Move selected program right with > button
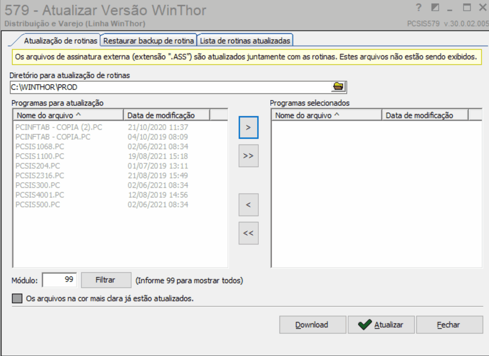The height and width of the screenshot is (356, 489). pyautogui.click(x=248, y=127)
